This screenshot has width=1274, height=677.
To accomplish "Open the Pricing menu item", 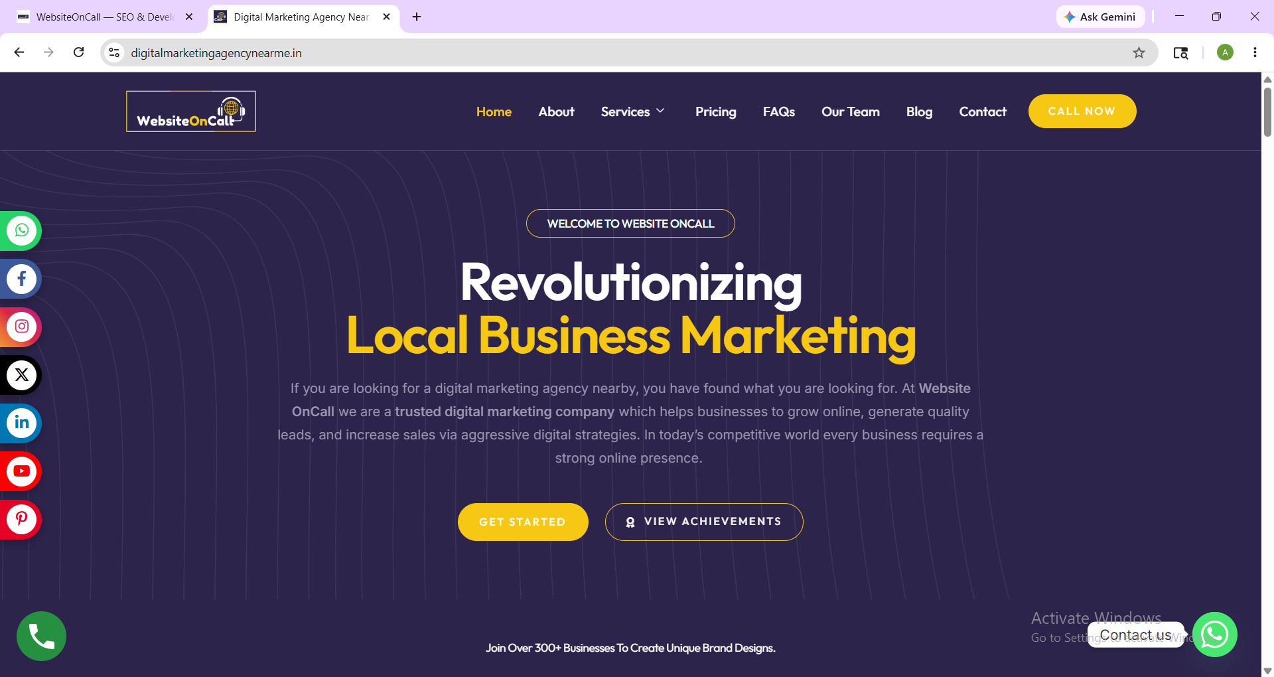I will (715, 112).
